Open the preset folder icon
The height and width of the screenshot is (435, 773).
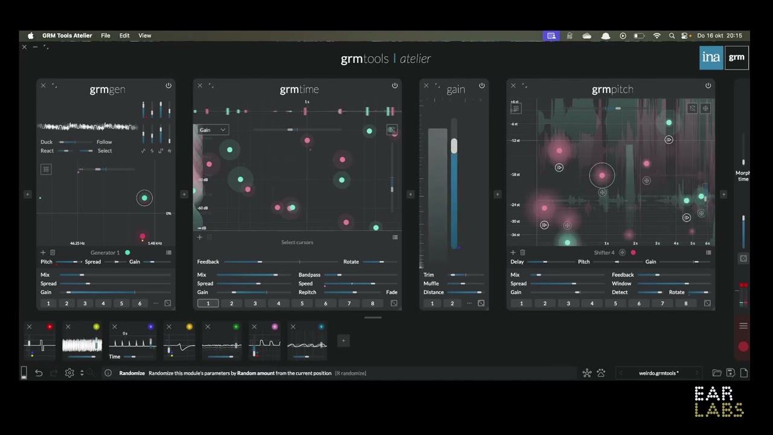717,373
